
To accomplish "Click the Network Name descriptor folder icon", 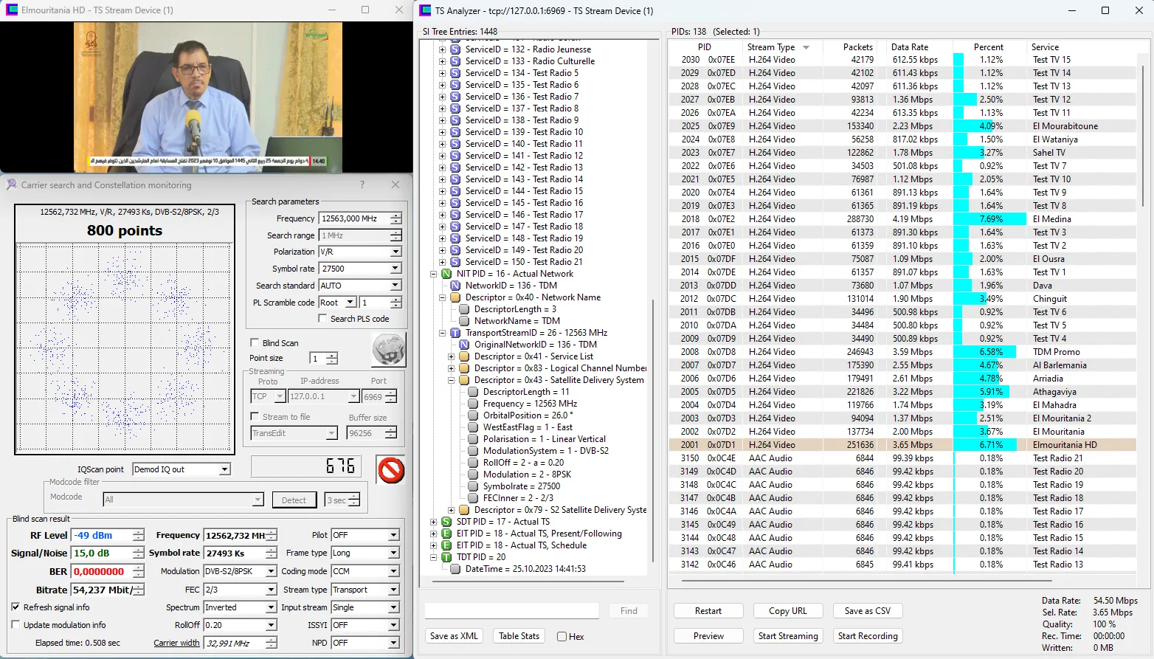I will coord(455,297).
